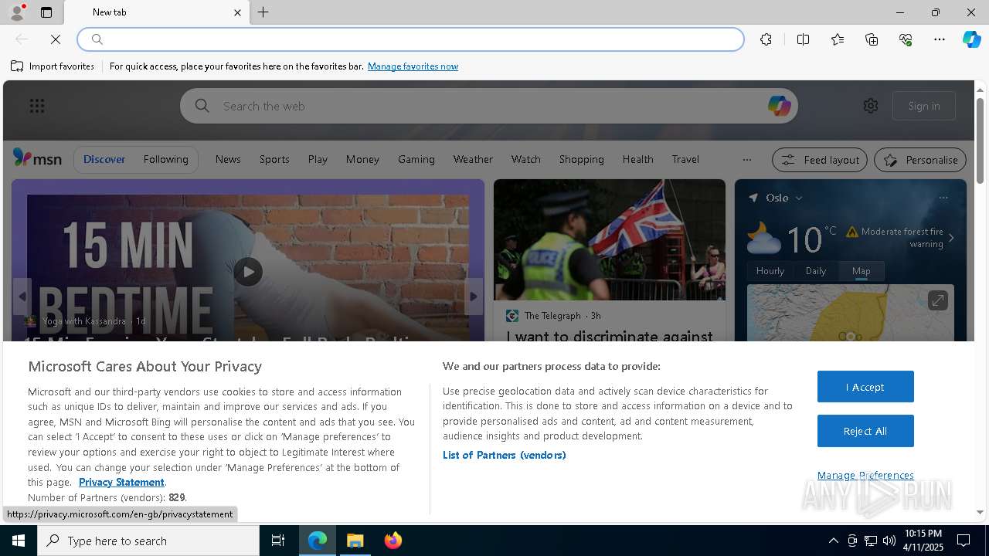Open the Privacy Statement link
The image size is (989, 556).
[x=121, y=482]
